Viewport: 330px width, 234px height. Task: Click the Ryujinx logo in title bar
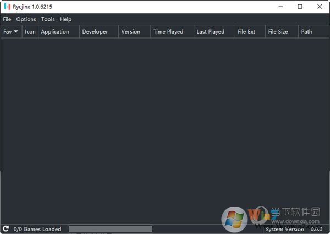pos(7,7)
